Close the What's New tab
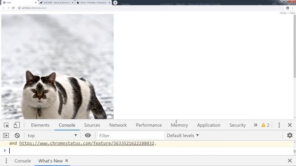 (67, 161)
